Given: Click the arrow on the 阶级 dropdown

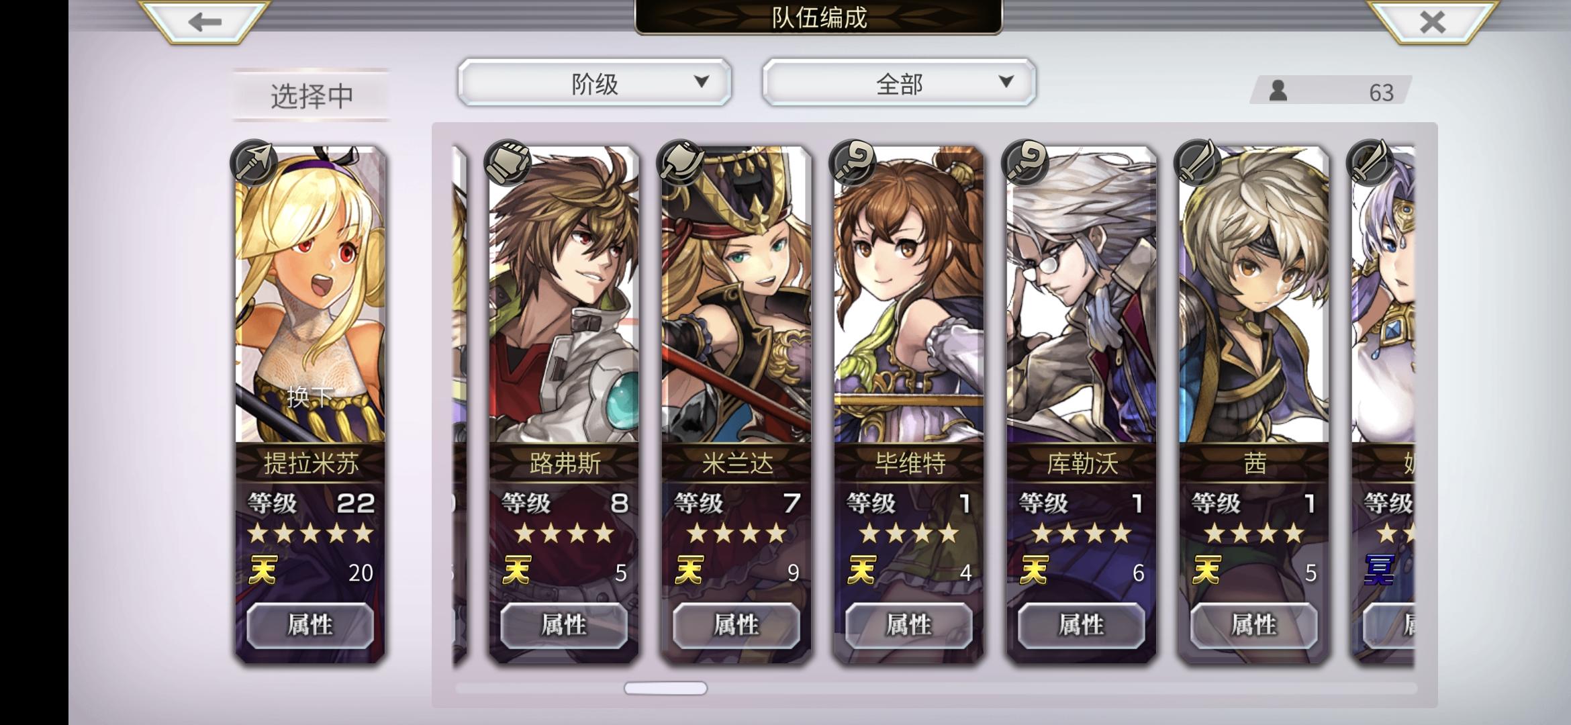Looking at the screenshot, I should coord(702,82).
